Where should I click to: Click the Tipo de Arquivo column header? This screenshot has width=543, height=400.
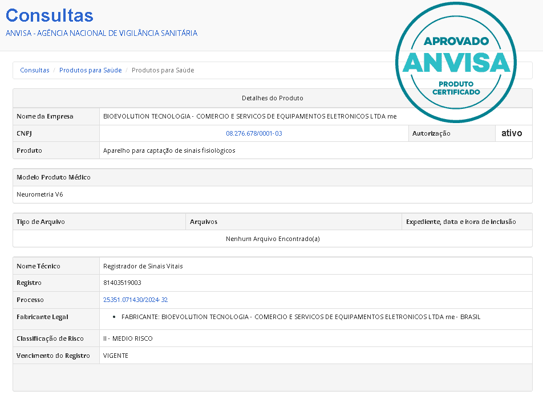coord(40,222)
